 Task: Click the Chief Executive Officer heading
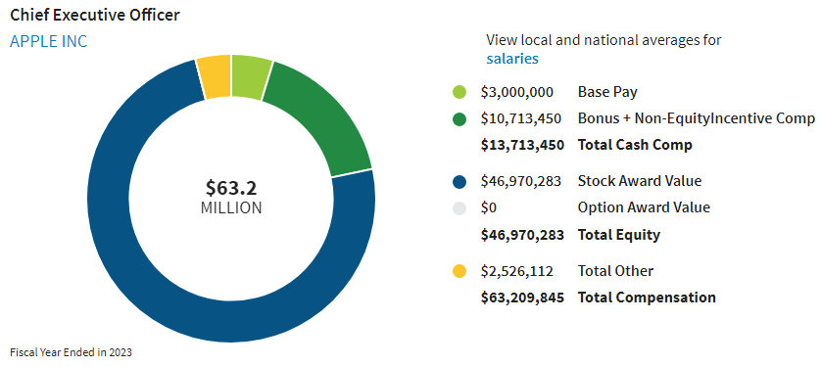(x=95, y=16)
